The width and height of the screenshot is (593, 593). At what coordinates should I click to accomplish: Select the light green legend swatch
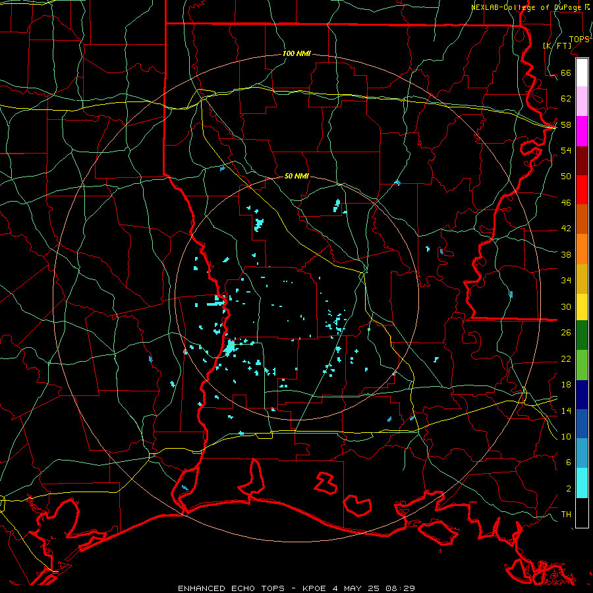(x=582, y=365)
